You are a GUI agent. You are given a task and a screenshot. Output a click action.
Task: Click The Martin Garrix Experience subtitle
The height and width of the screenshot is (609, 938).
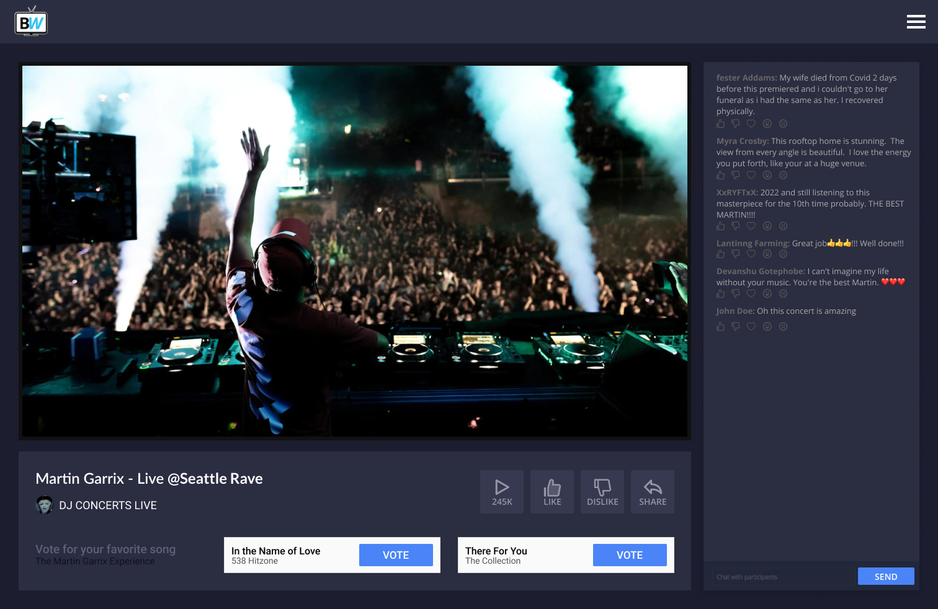tap(95, 561)
